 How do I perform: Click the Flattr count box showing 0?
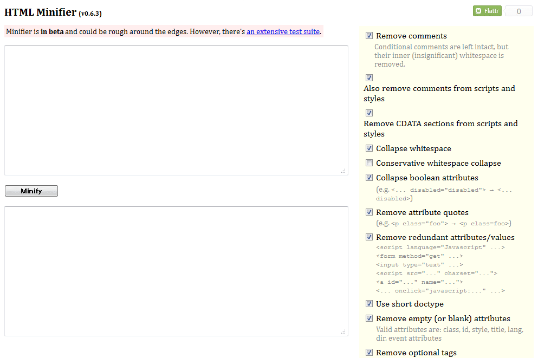click(518, 11)
